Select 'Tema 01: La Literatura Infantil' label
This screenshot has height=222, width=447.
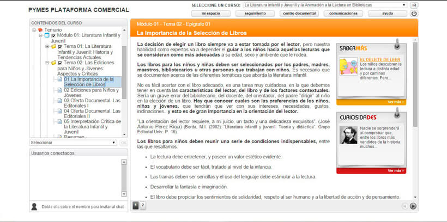tap(85, 52)
